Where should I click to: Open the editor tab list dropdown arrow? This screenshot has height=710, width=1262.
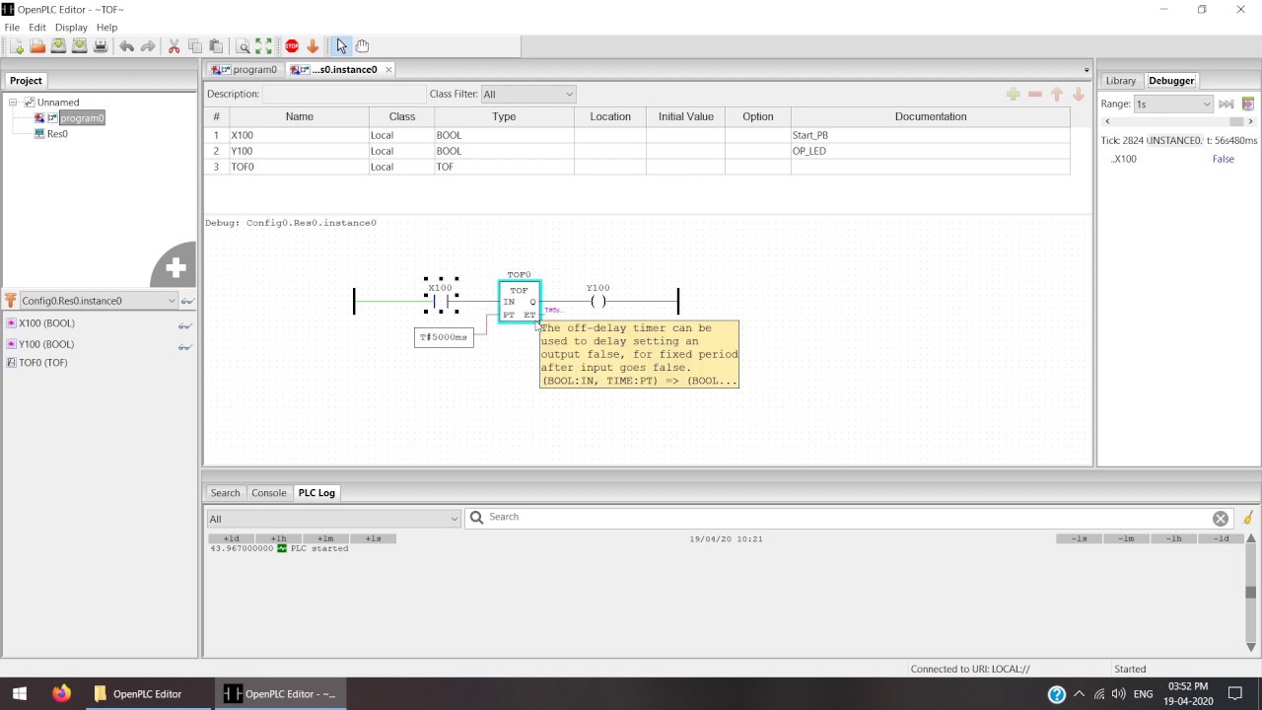(x=1087, y=70)
